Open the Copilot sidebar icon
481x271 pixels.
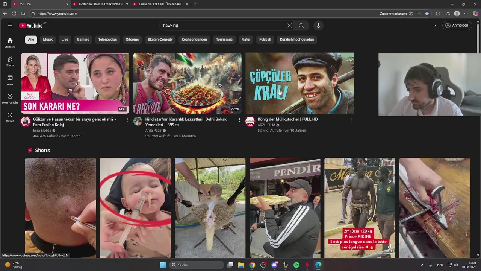[x=475, y=14]
